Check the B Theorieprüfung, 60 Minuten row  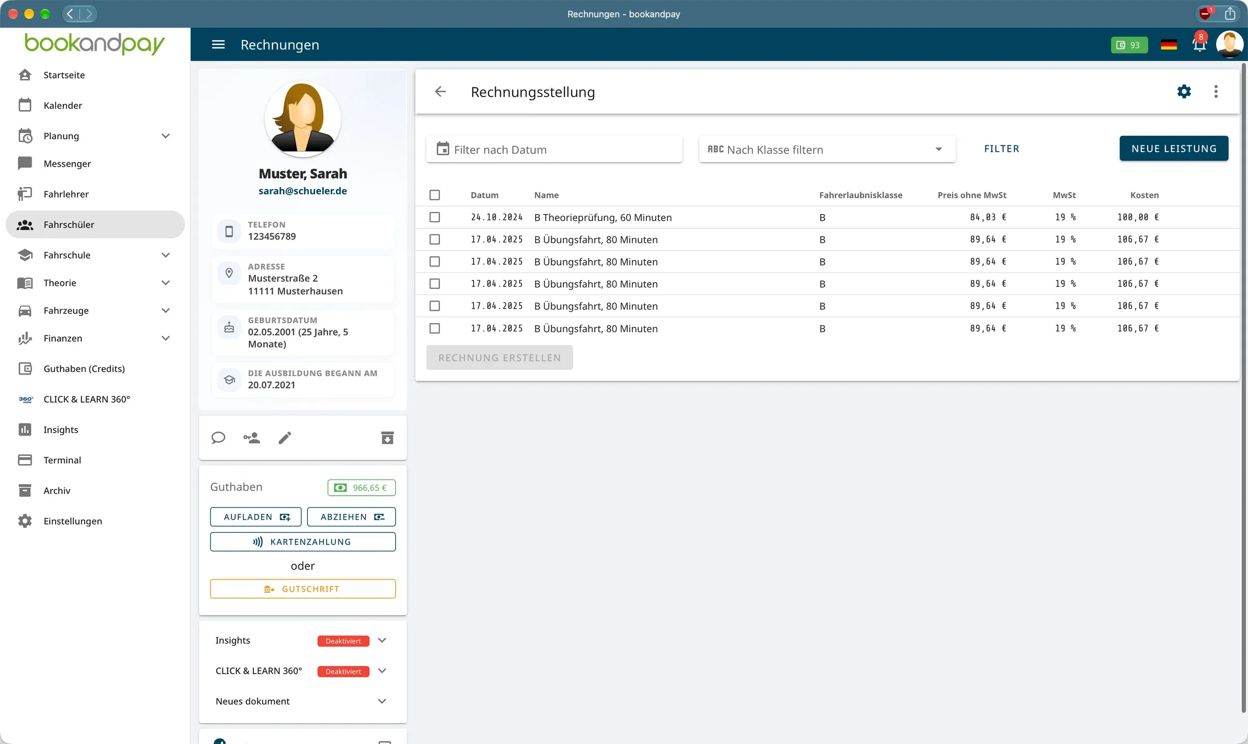[435, 217]
